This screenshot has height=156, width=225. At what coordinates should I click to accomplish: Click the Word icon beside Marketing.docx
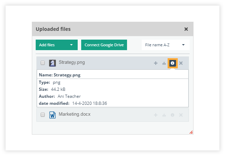click(x=52, y=115)
